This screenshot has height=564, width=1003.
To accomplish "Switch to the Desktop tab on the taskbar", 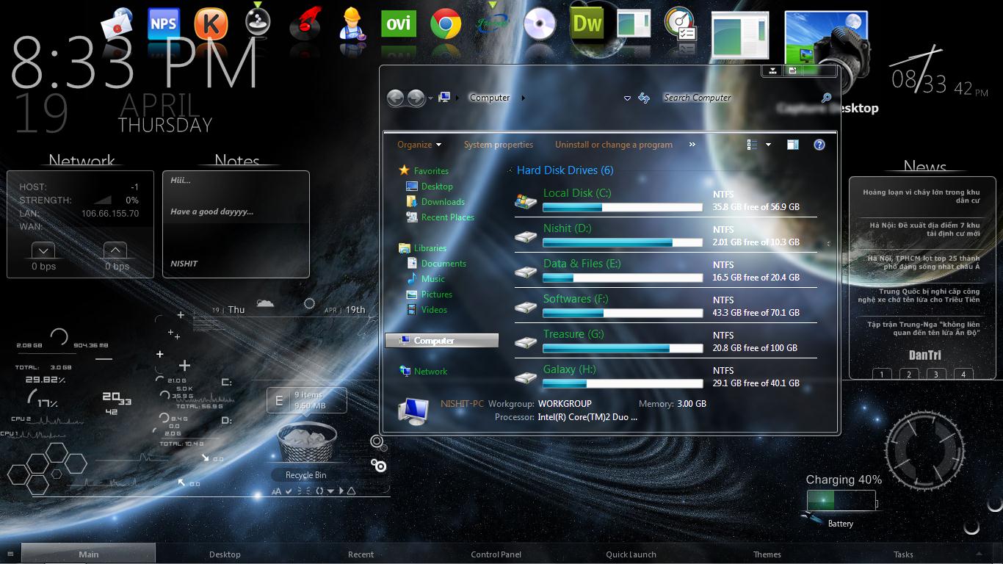I will point(225,554).
